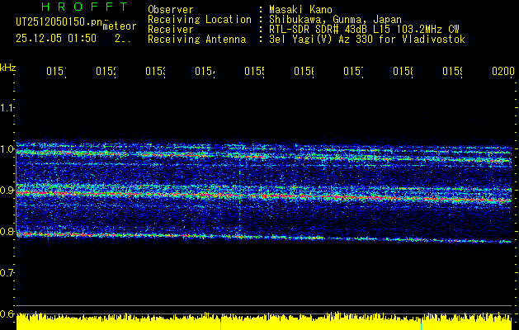Image resolution: width=519 pixels, height=330 pixels.
Task: Select the filename UT2512050150.pn
Action: 59,22
